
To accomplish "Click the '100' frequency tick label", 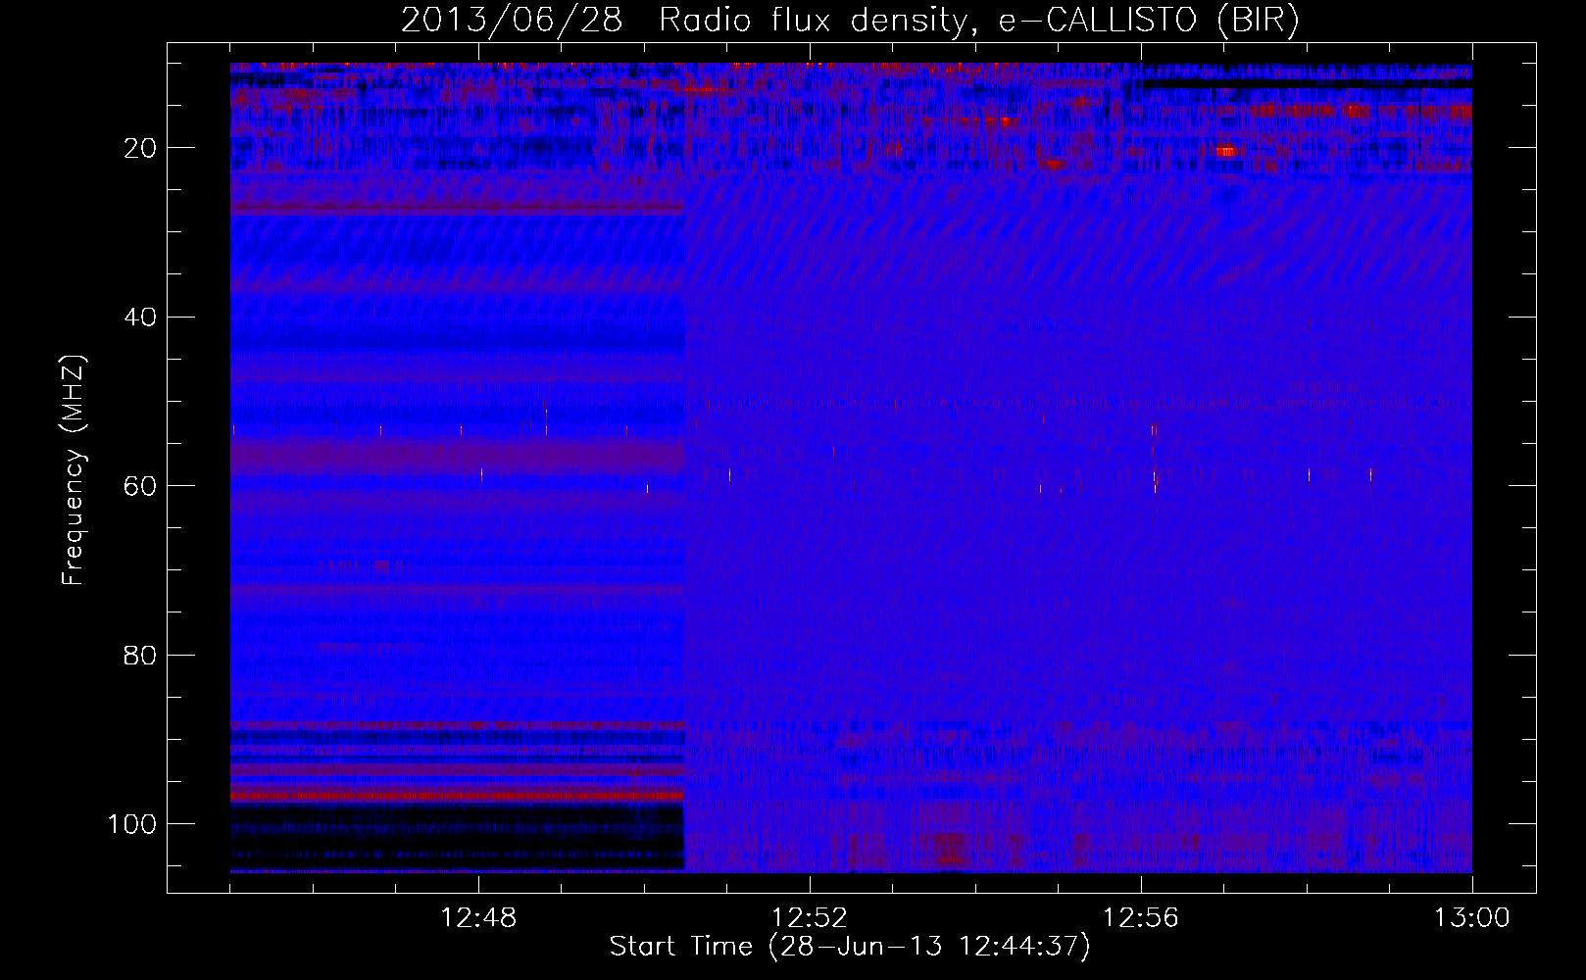I will click(132, 824).
